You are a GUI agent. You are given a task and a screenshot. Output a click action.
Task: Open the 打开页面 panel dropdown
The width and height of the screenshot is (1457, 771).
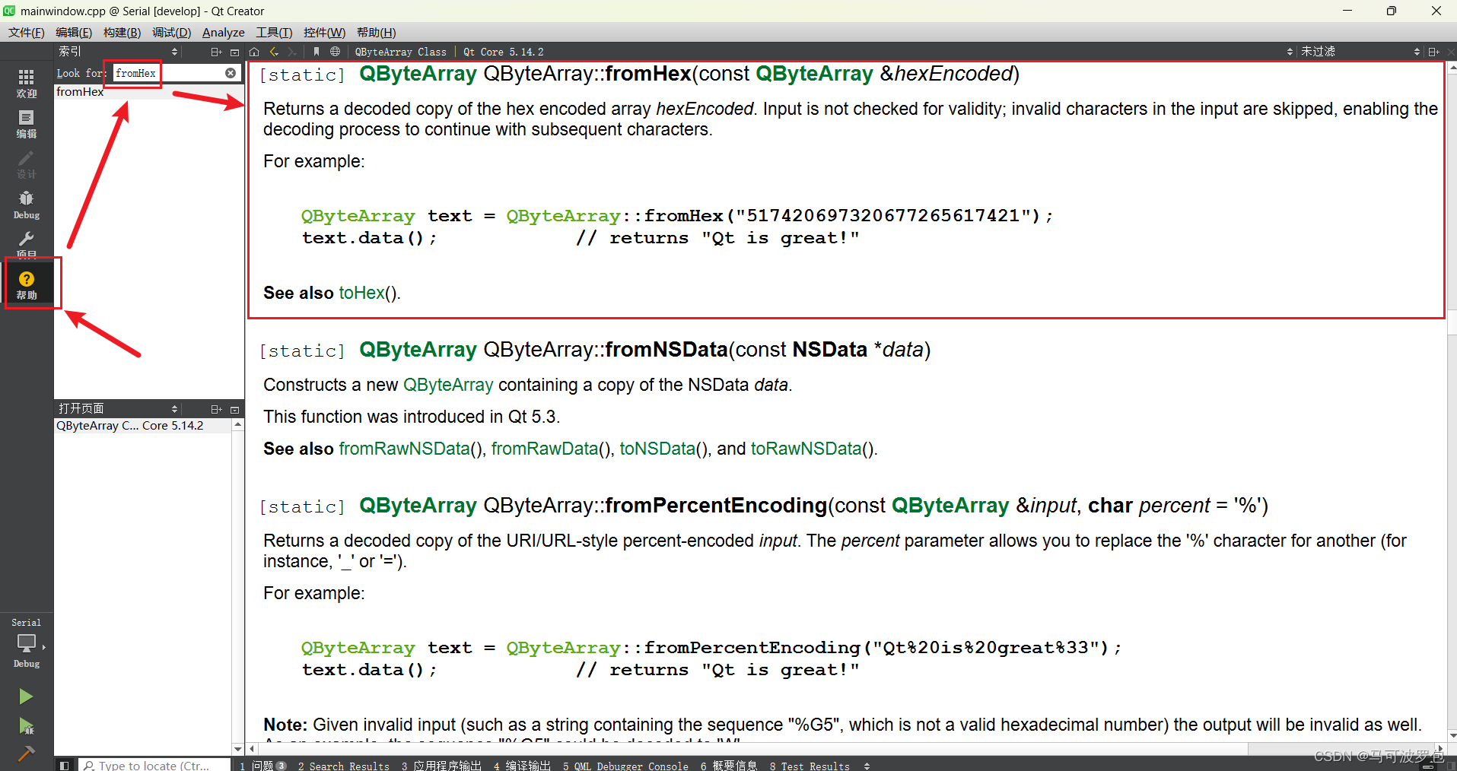[x=118, y=409]
